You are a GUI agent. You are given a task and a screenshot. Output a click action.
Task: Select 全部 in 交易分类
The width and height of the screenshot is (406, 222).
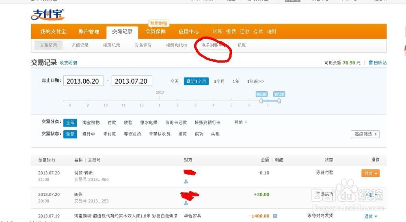pyautogui.click(x=70, y=123)
